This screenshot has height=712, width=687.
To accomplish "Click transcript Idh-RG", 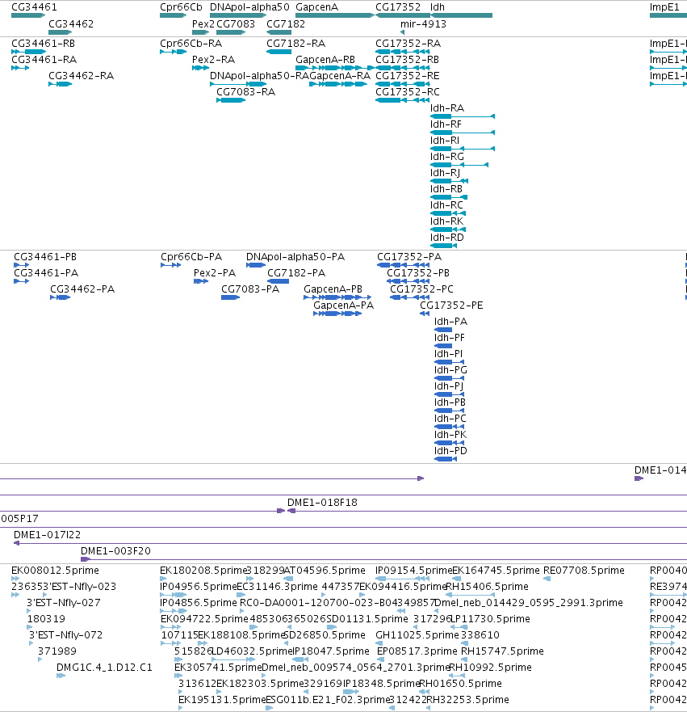I will (x=459, y=165).
